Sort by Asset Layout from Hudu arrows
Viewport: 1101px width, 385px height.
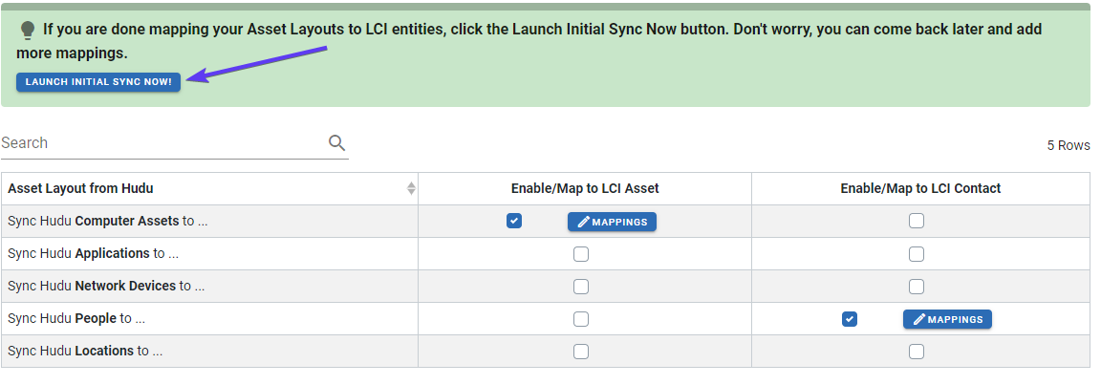(x=411, y=188)
